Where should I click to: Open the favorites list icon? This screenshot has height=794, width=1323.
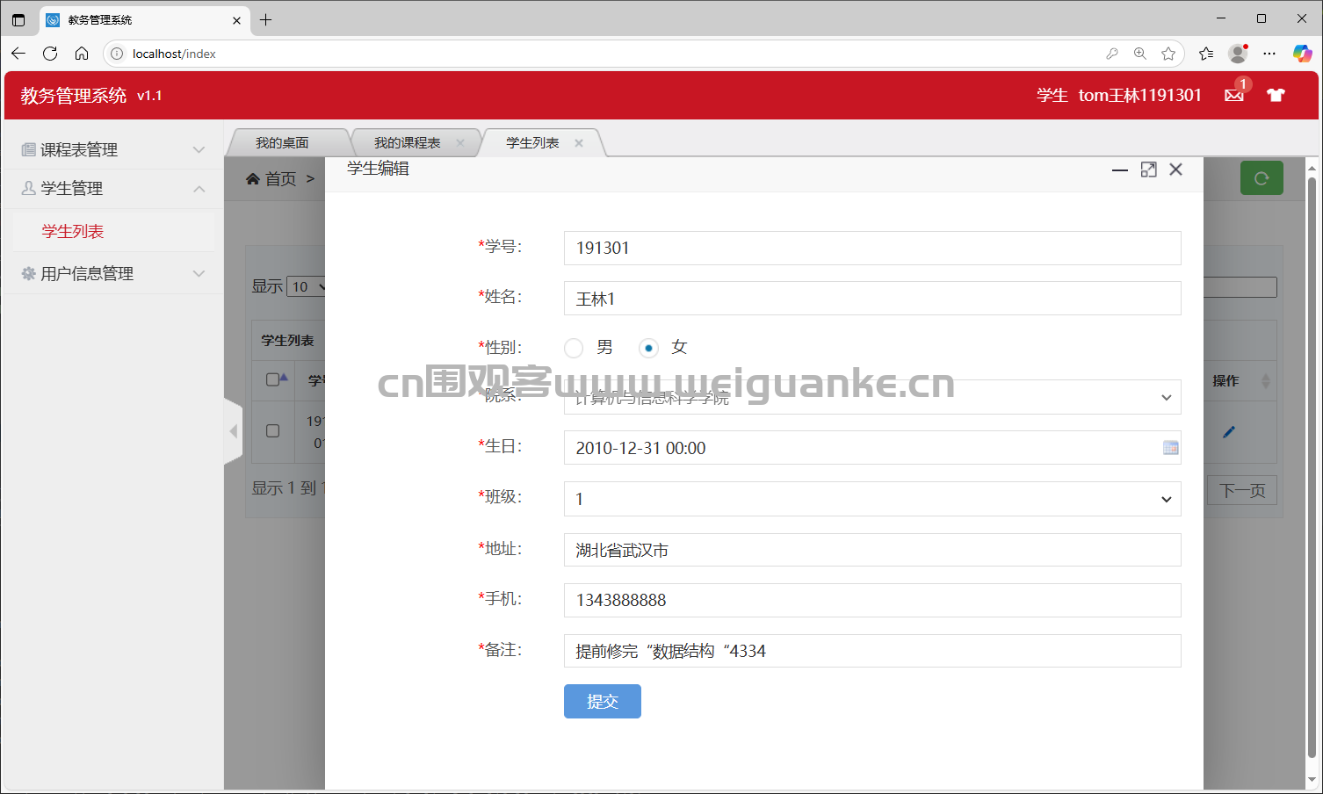click(x=1206, y=54)
